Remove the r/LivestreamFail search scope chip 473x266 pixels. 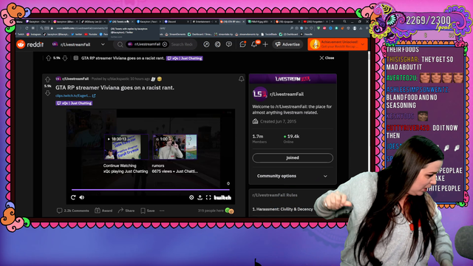click(x=165, y=44)
